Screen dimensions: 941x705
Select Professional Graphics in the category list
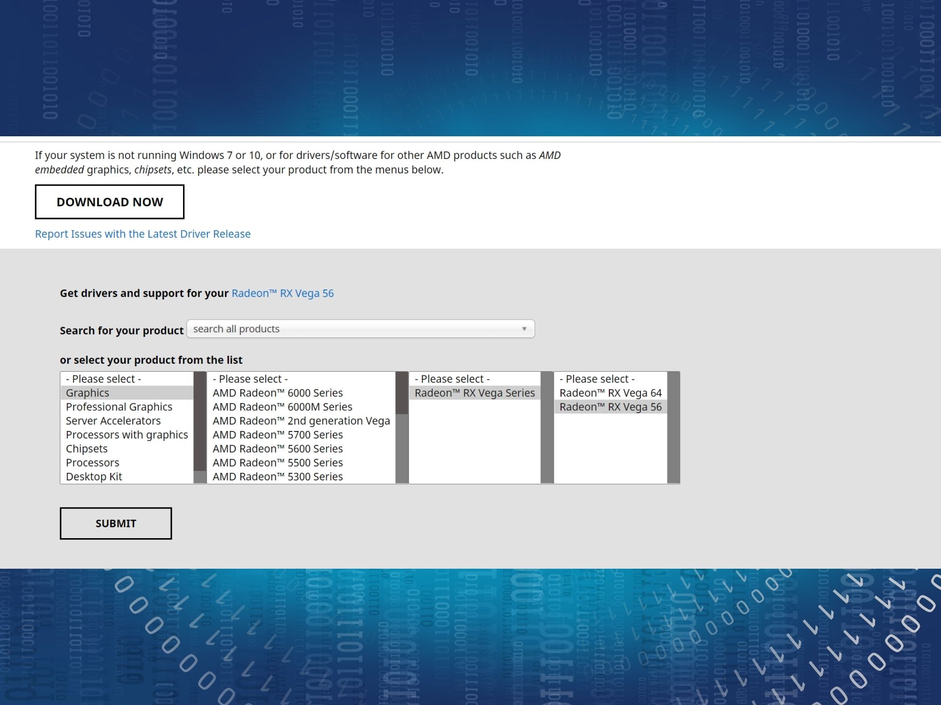127,407
